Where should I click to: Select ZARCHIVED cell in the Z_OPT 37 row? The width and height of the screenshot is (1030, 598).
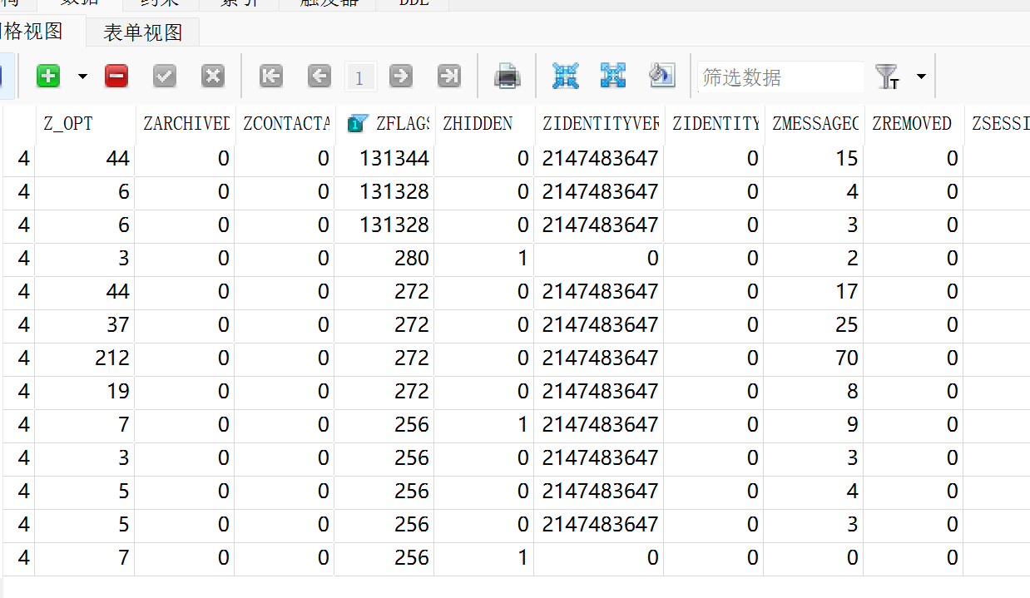pos(185,324)
